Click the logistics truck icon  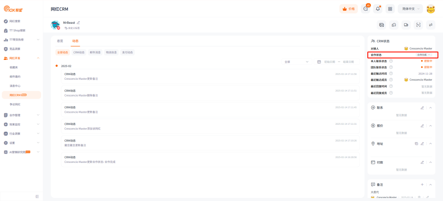coord(406,25)
